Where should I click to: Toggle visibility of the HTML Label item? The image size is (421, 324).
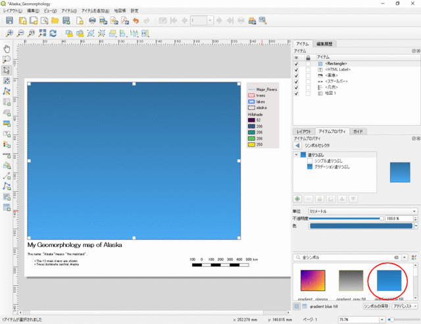pyautogui.click(x=297, y=70)
